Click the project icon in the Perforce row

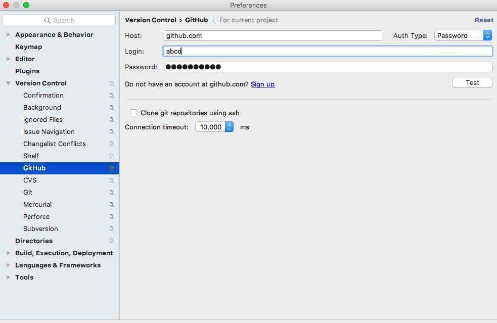(x=112, y=216)
